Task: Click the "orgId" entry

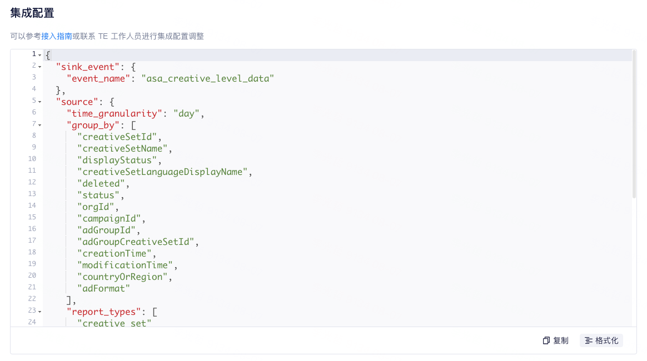Action: coord(96,207)
